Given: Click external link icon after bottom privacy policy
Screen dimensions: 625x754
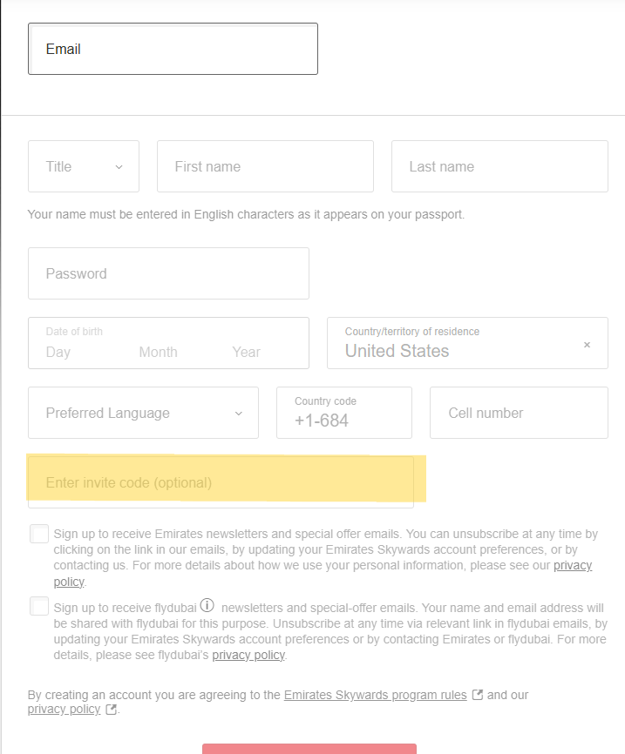Looking at the screenshot, I should 111,710.
